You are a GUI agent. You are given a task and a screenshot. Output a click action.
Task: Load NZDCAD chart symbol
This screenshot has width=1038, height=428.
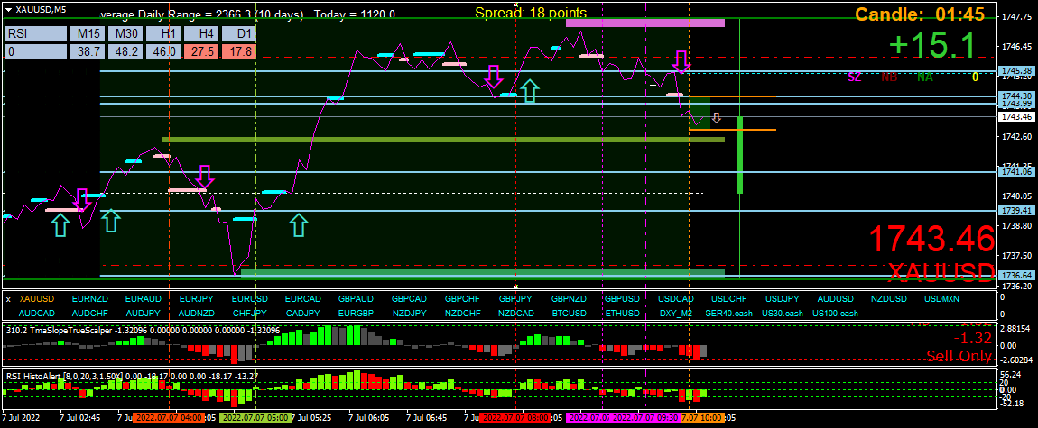(515, 313)
